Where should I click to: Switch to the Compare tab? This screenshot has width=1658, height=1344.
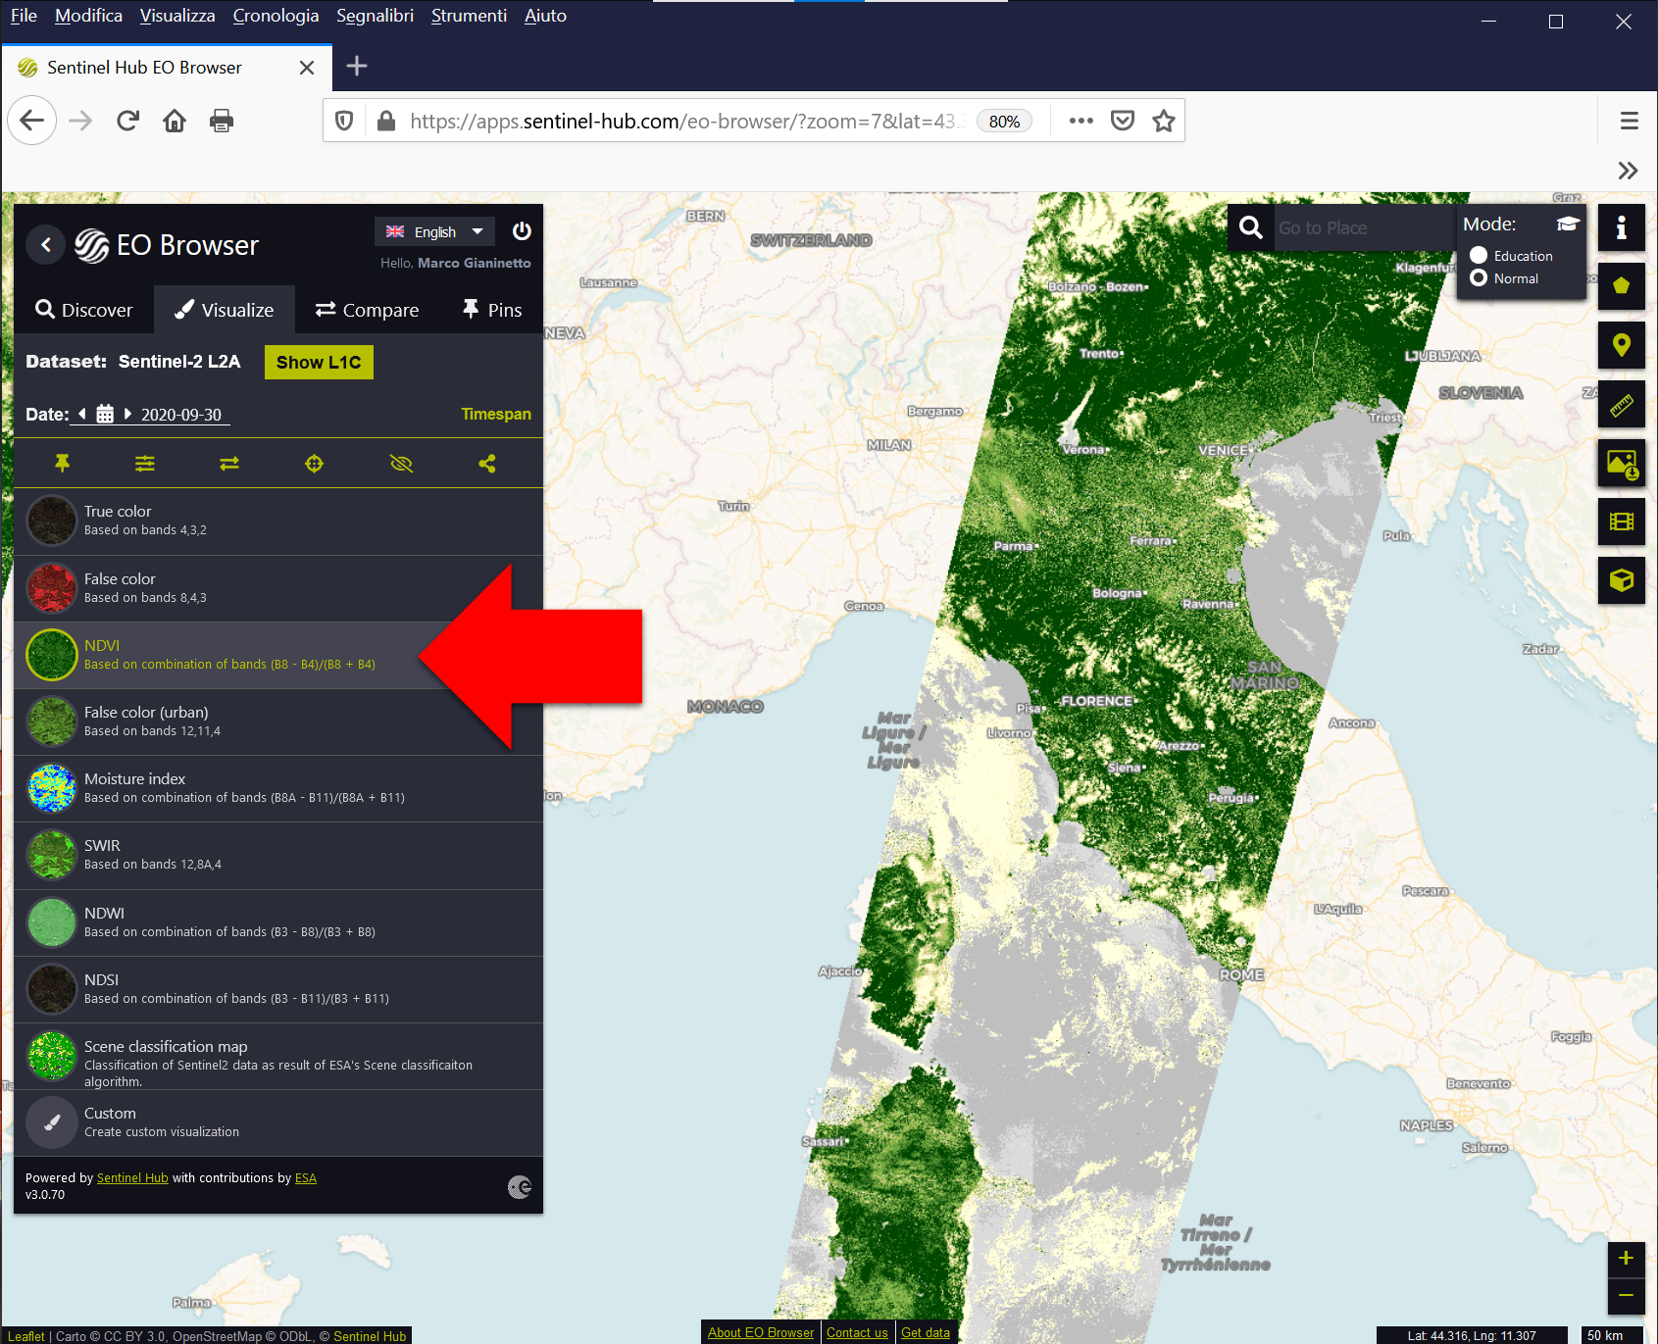tap(367, 310)
